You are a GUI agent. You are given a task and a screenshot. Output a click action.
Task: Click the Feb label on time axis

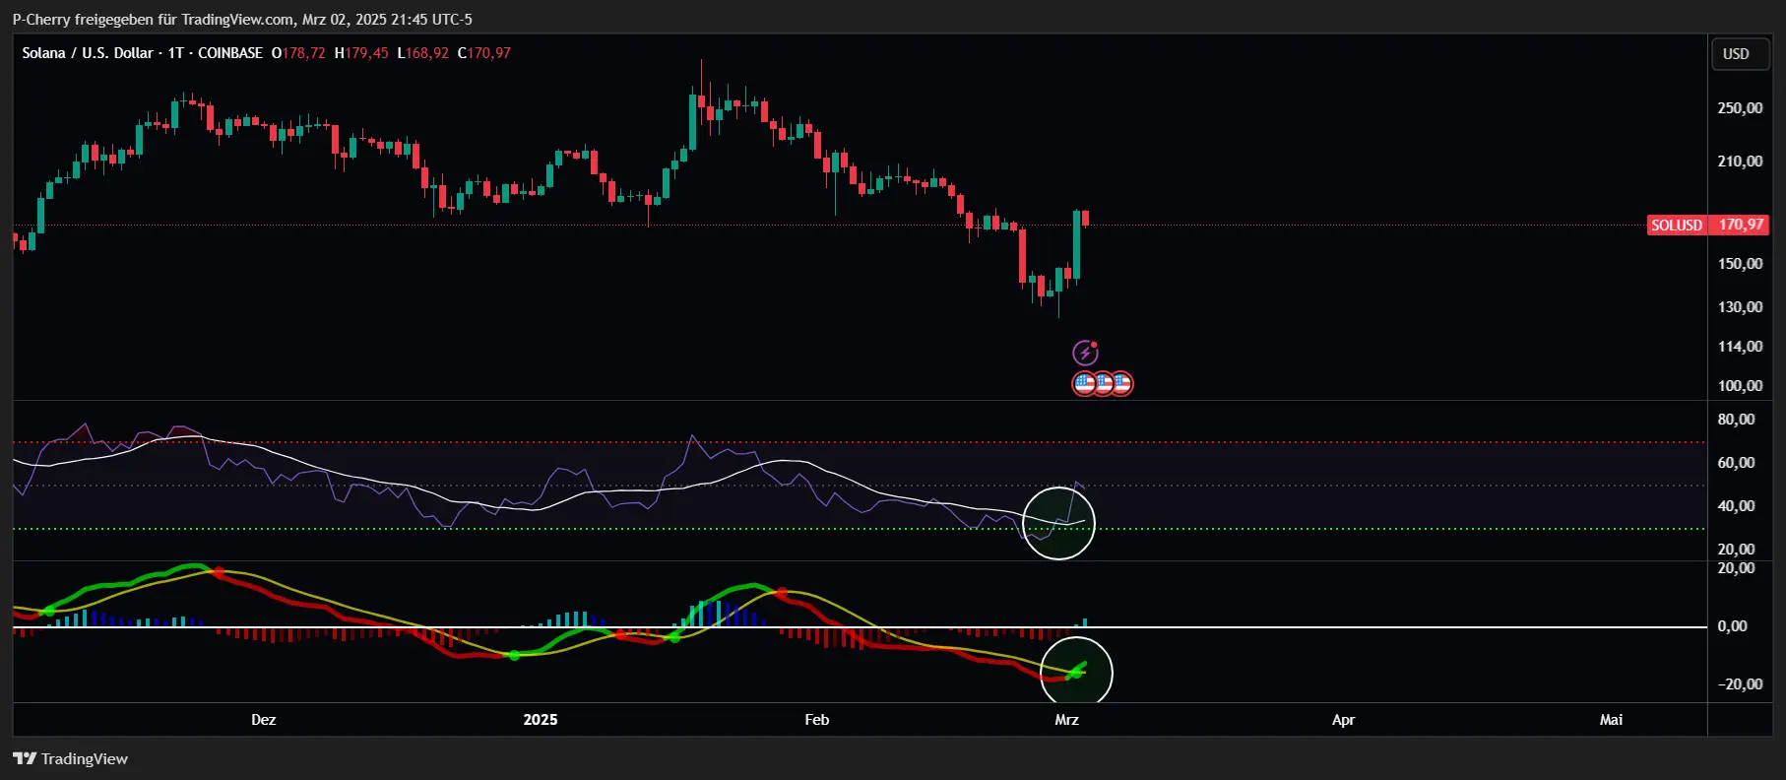click(817, 720)
